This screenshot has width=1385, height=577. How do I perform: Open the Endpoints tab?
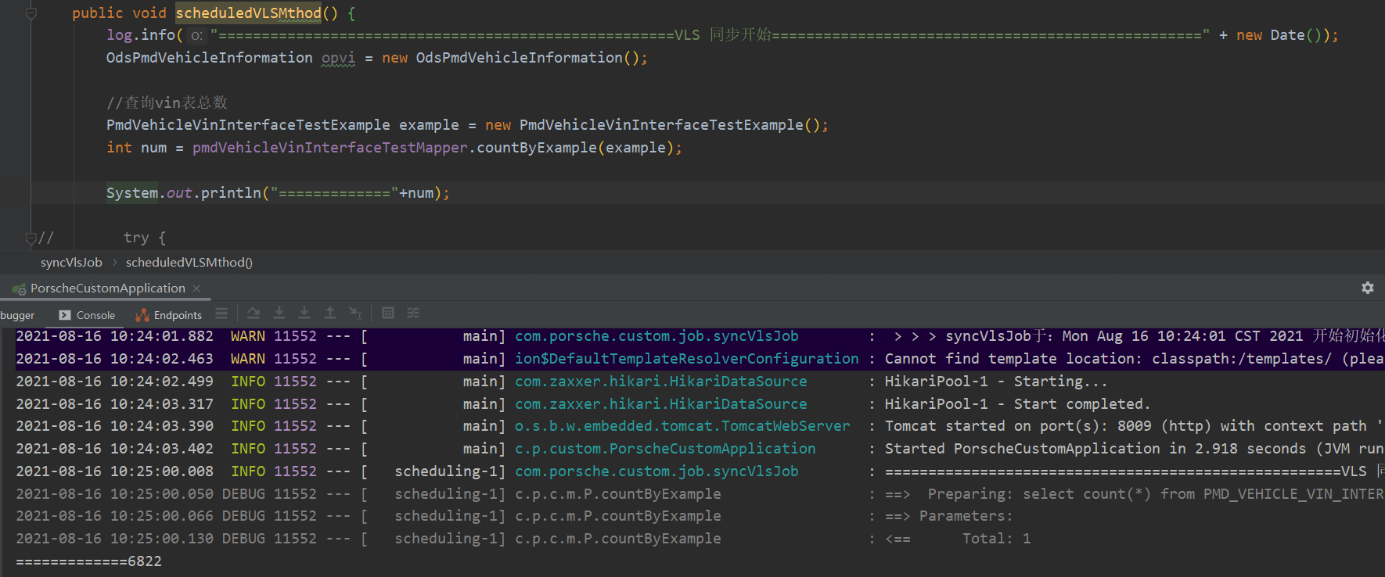[168, 315]
